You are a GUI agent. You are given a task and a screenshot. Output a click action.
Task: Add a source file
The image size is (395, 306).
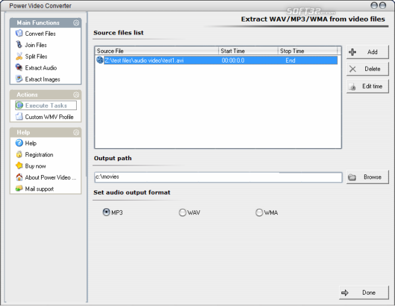point(368,52)
